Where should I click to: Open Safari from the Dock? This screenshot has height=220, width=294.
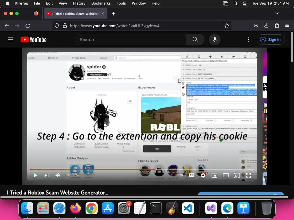[x=59, y=208]
